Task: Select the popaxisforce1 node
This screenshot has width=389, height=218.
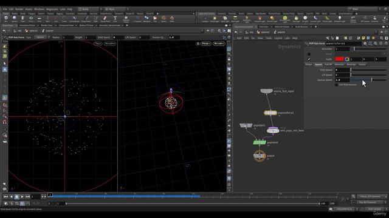Action: [270, 113]
